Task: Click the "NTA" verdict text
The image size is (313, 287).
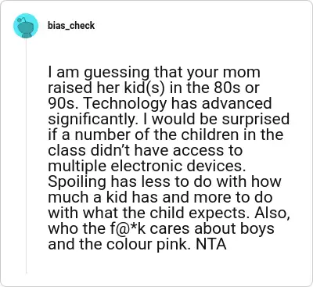Action: [210, 244]
